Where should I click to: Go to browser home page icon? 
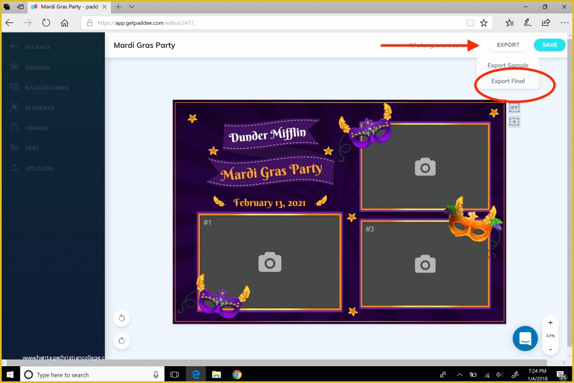tap(64, 22)
